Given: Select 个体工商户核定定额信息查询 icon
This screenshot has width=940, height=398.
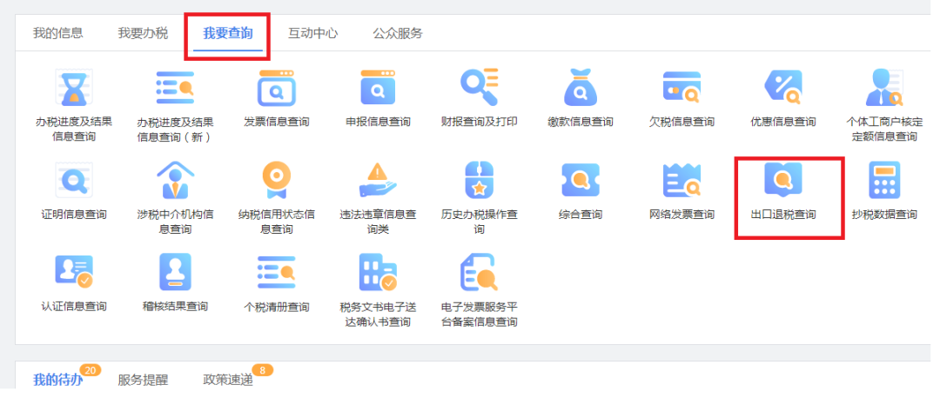Looking at the screenshot, I should [883, 88].
